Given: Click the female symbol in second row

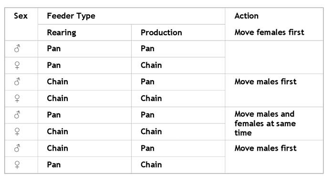Looking at the screenshot, I should (17, 65).
